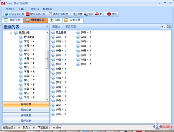Switch to the 漫画浏览器 tab
The image size is (174, 132).
tap(35, 20)
